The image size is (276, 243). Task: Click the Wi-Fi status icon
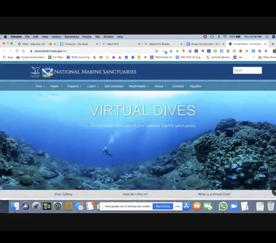[225, 37]
